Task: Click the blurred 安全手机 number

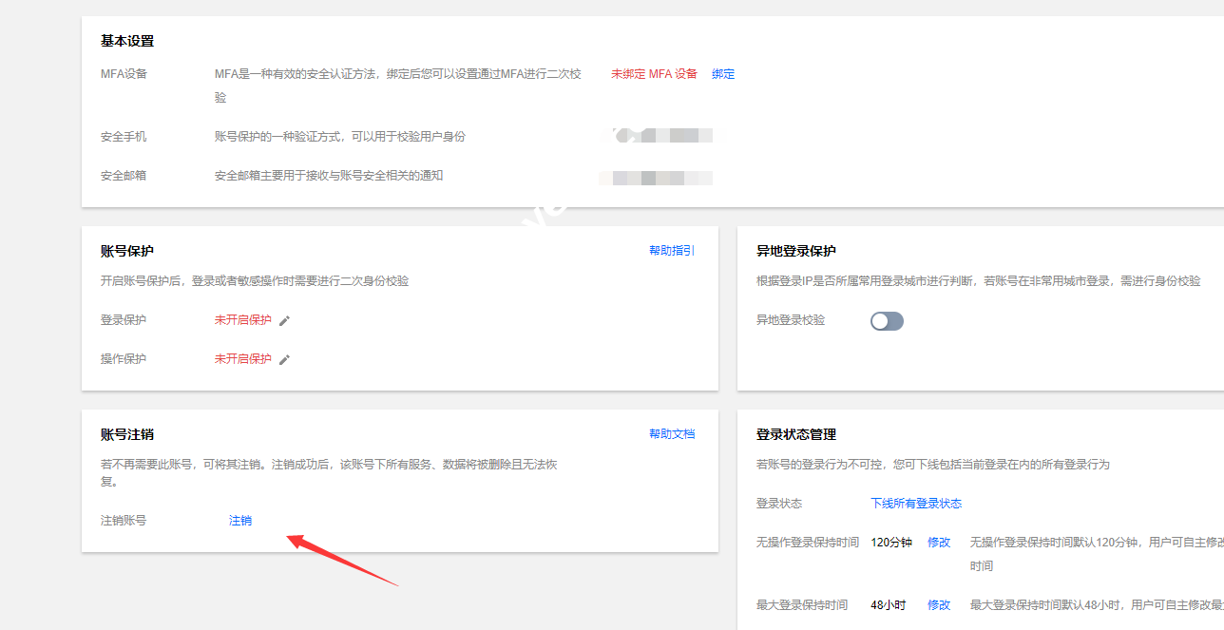Action: pyautogui.click(x=663, y=136)
